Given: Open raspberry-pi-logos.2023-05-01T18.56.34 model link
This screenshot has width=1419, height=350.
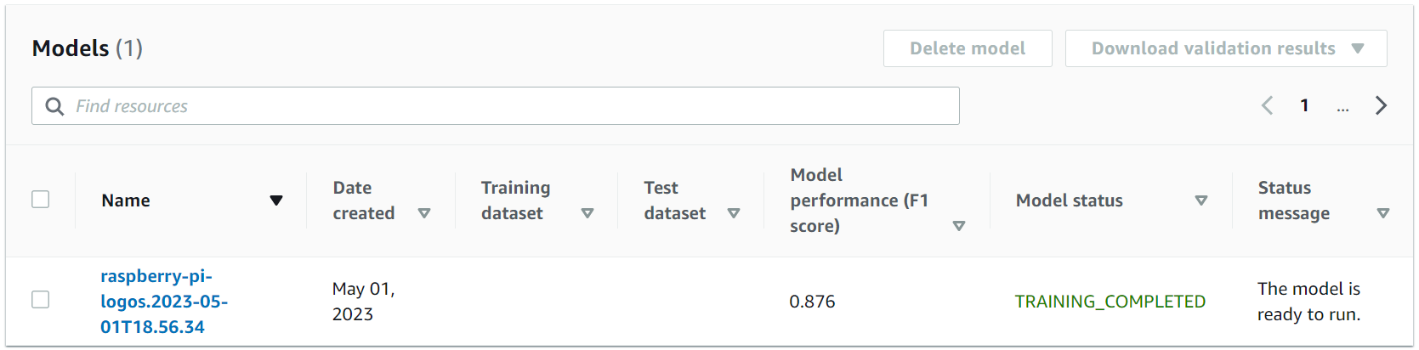Looking at the screenshot, I should [x=164, y=302].
